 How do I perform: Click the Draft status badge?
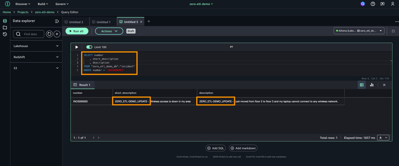(x=131, y=31)
